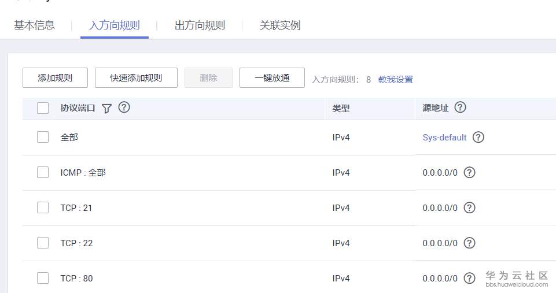Click the help icon next to 协议端口 header
556x293 pixels.
[124, 107]
